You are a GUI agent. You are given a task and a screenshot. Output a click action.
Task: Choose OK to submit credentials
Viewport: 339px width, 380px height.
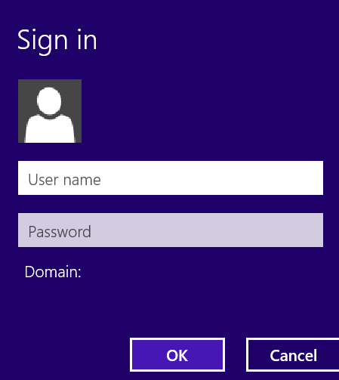177,354
